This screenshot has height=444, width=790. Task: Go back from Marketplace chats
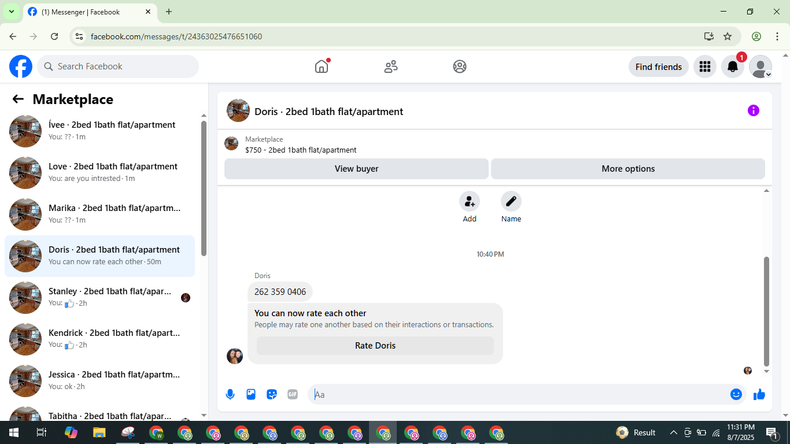18,99
